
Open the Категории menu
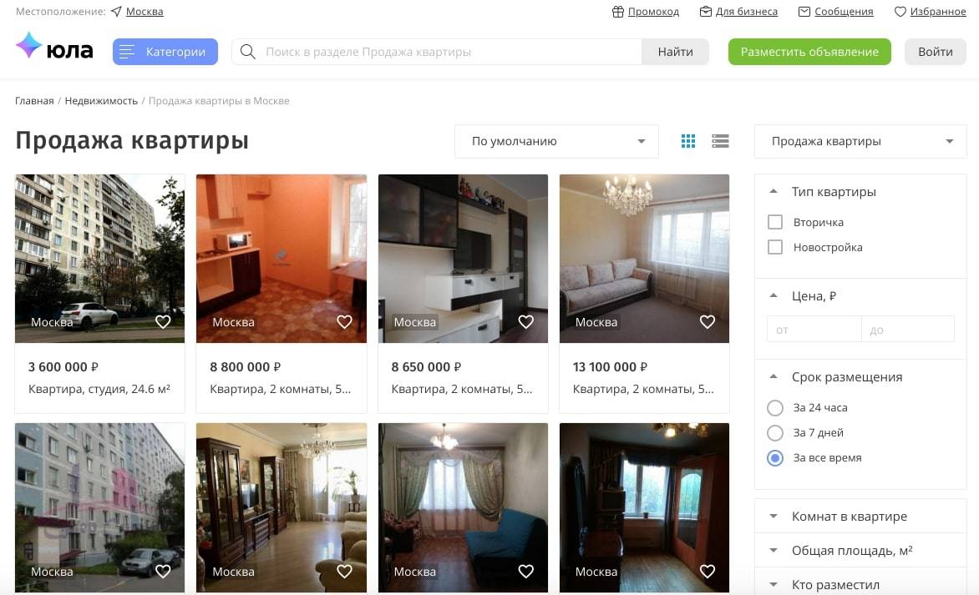point(165,52)
